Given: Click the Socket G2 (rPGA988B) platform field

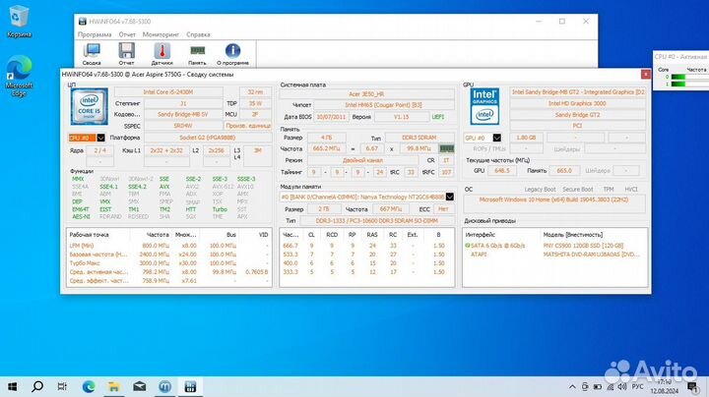Looking at the screenshot, I should coord(207,138).
